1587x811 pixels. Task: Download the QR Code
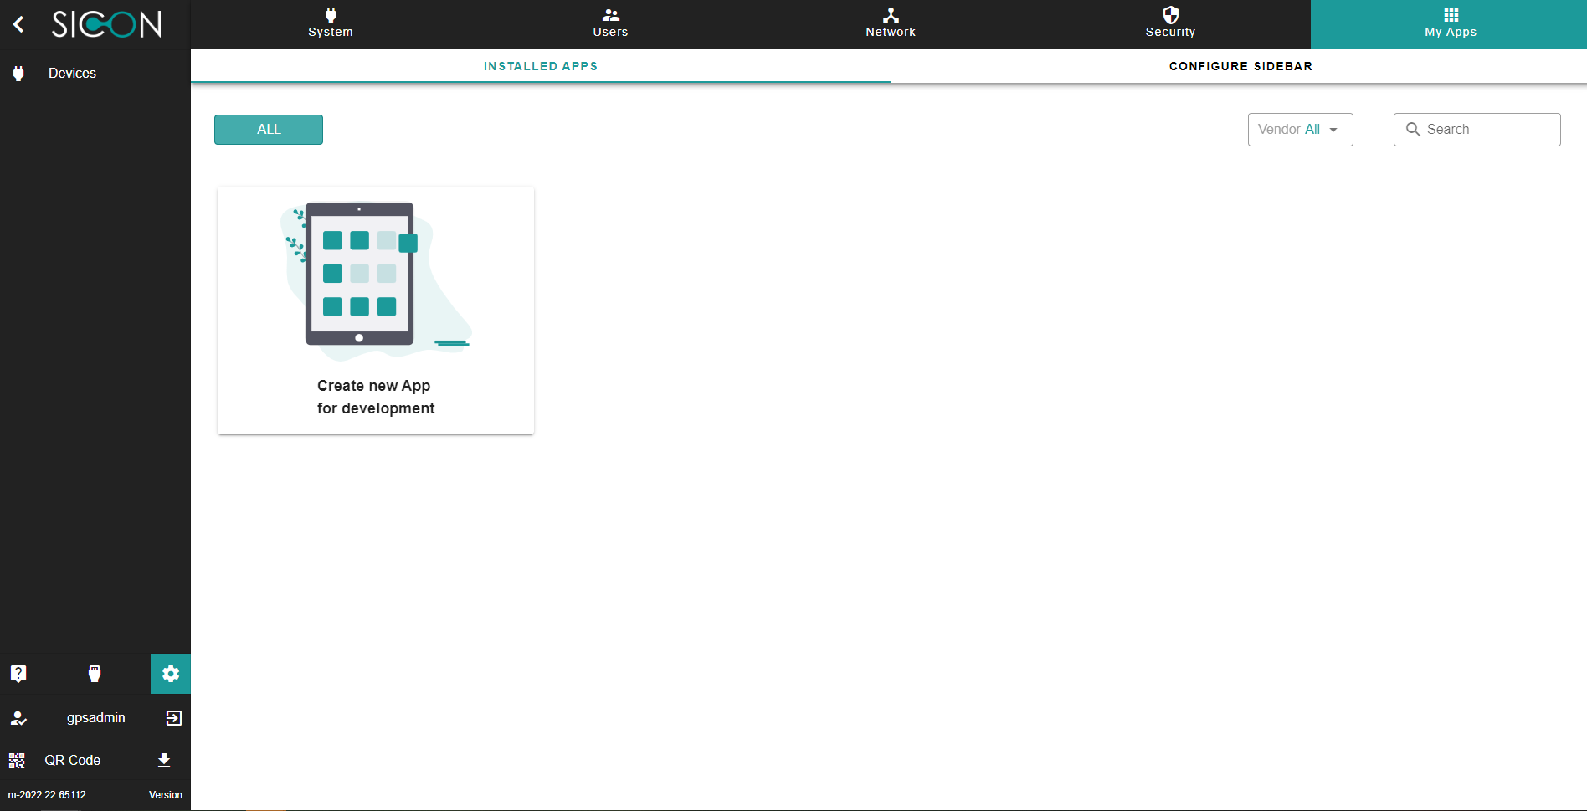(164, 760)
